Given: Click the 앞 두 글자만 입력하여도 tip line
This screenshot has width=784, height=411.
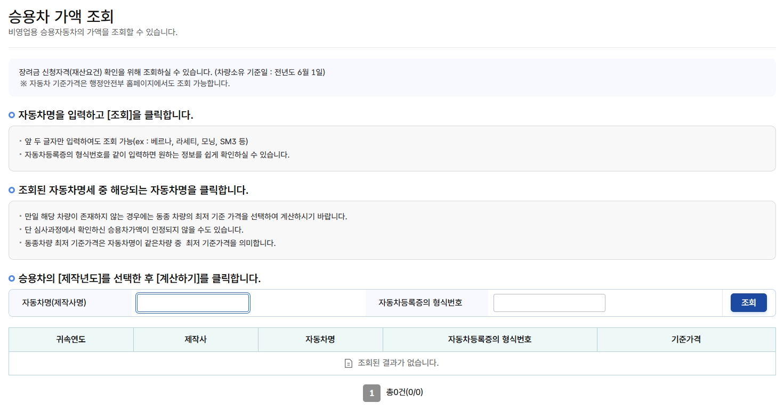Looking at the screenshot, I should coord(136,142).
